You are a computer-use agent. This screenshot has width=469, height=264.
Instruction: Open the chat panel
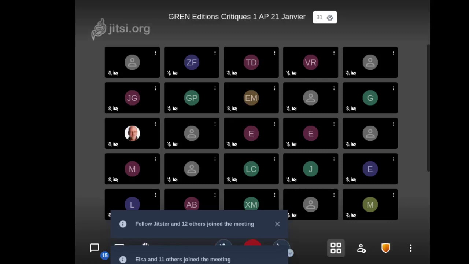(x=95, y=248)
